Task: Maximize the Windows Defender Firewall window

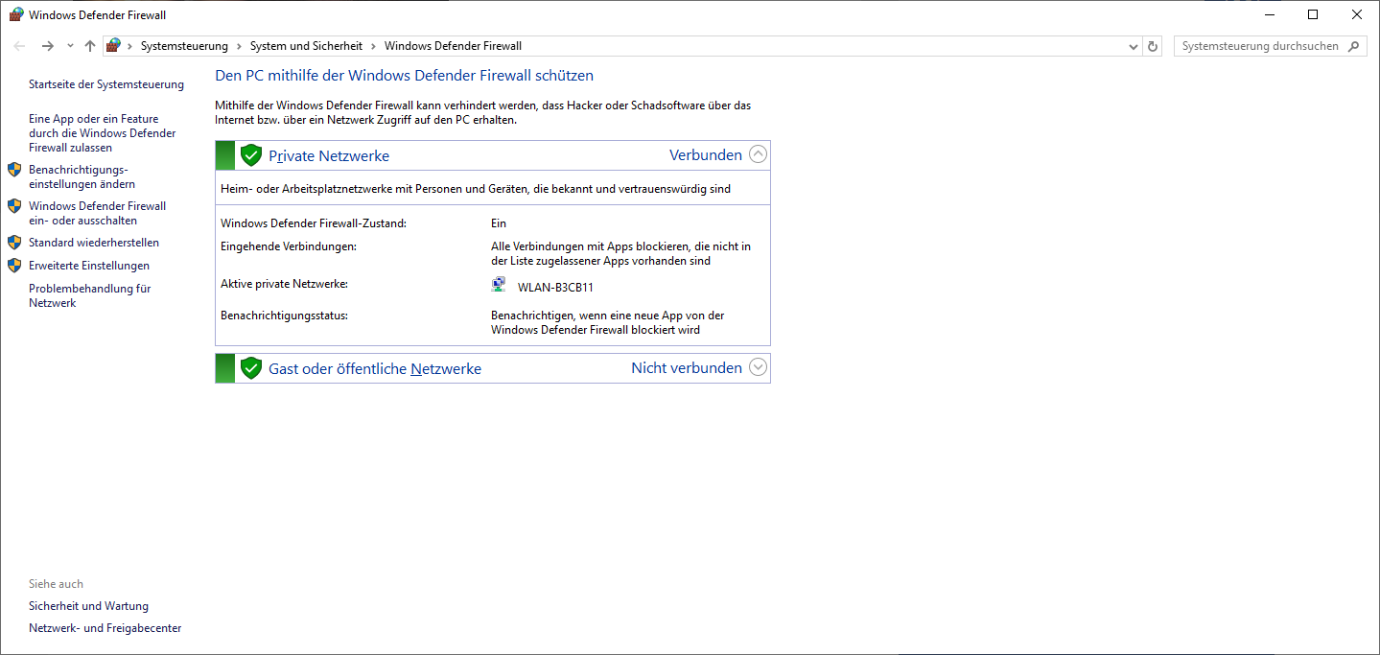Action: [x=1313, y=14]
